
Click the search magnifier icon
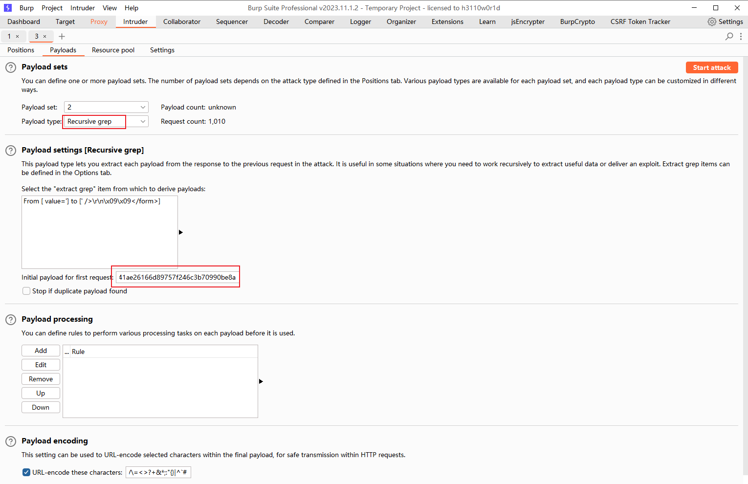pyautogui.click(x=729, y=36)
